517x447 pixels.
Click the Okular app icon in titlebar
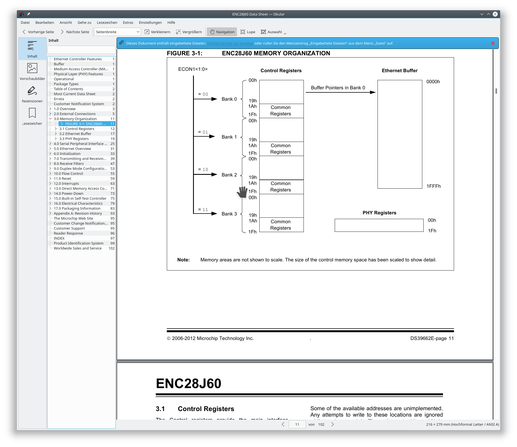coord(22,14)
